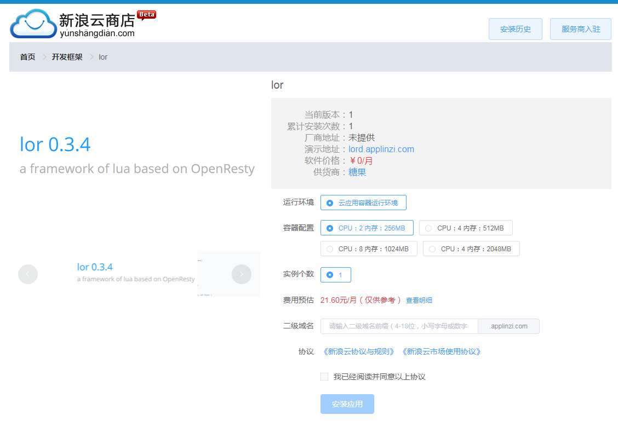618x427 pixels.
Task: Open 首页 breadcrumb
Action: (27, 57)
